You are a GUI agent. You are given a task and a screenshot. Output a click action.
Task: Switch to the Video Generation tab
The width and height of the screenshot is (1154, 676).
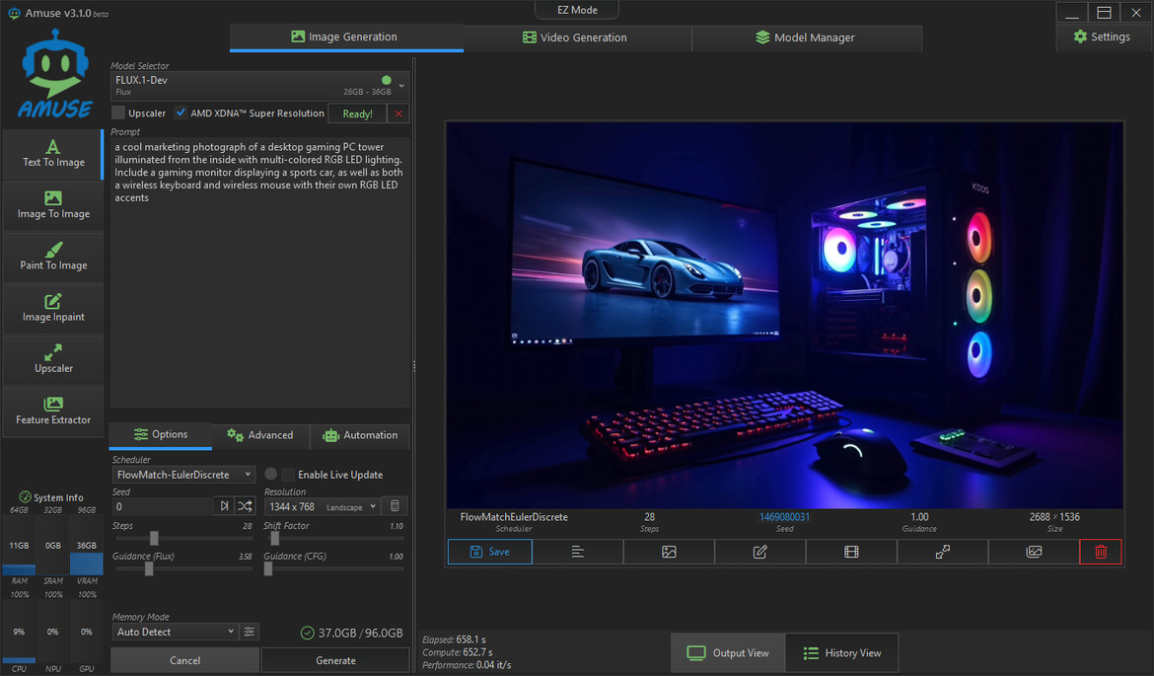click(576, 38)
